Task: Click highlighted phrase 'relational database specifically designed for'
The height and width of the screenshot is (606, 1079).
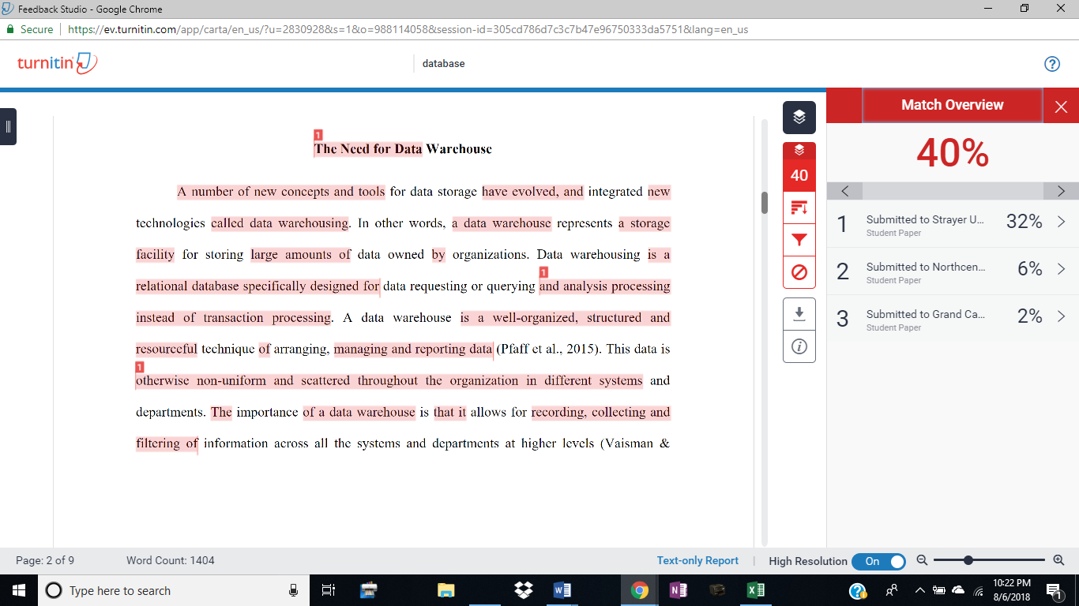Action: pos(258,286)
